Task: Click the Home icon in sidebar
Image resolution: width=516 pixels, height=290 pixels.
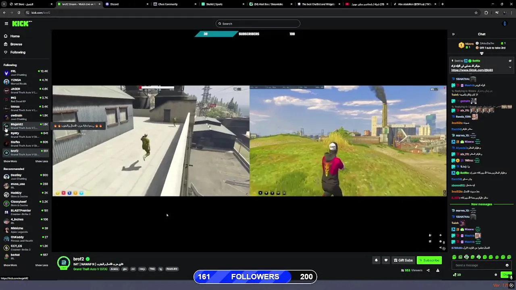Action: (6, 36)
